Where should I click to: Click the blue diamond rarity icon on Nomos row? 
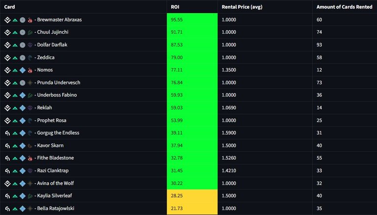click(x=23, y=70)
